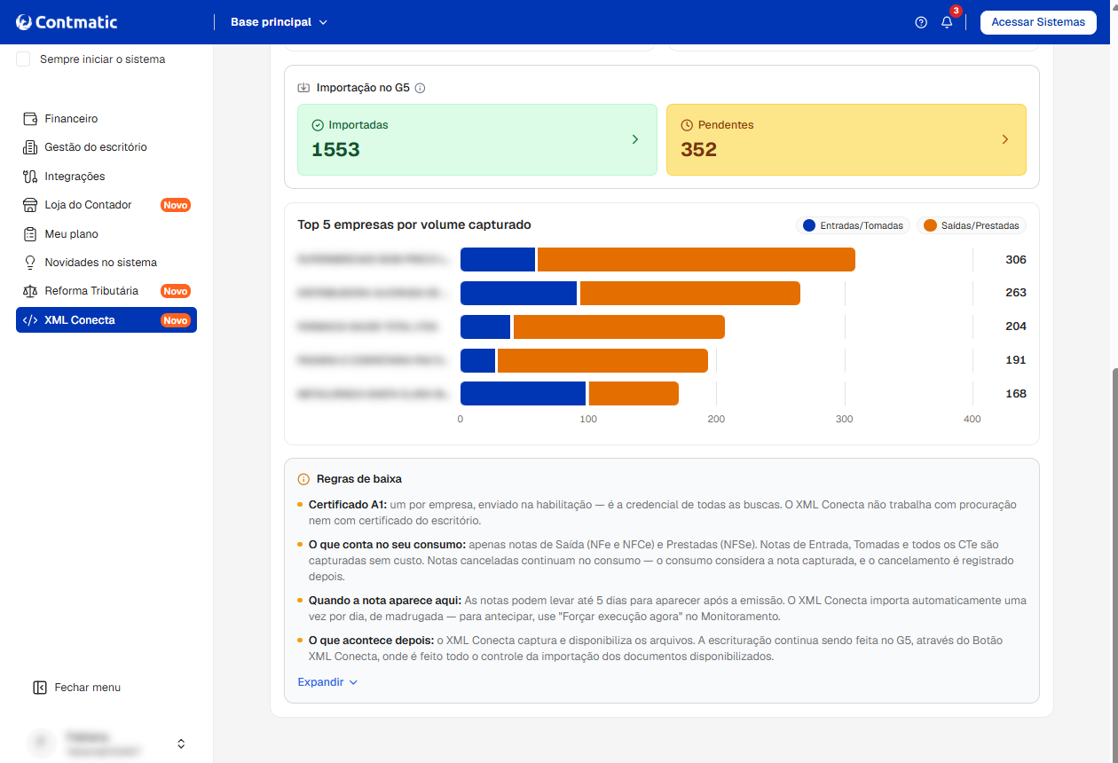
Task: Click the user avatar at sidebar bottom
Action: [41, 743]
